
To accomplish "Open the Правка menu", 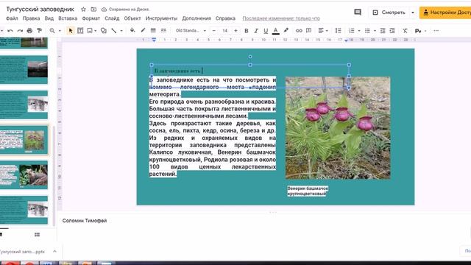I will point(31,18).
